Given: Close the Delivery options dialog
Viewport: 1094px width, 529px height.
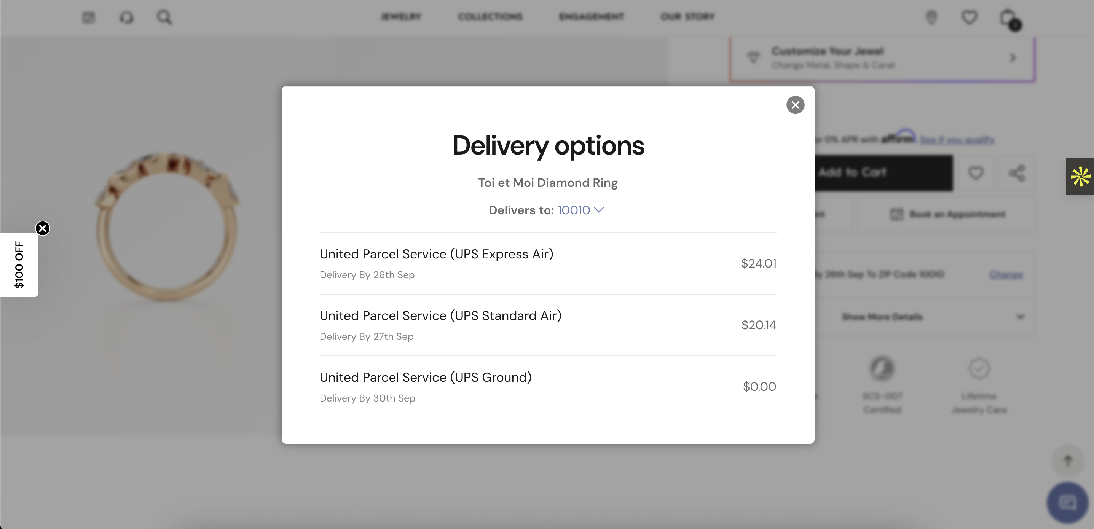Looking at the screenshot, I should [795, 105].
